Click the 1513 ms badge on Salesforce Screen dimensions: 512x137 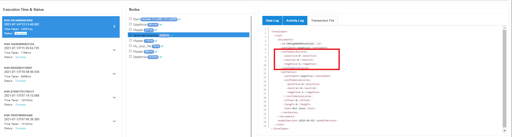point(153,57)
